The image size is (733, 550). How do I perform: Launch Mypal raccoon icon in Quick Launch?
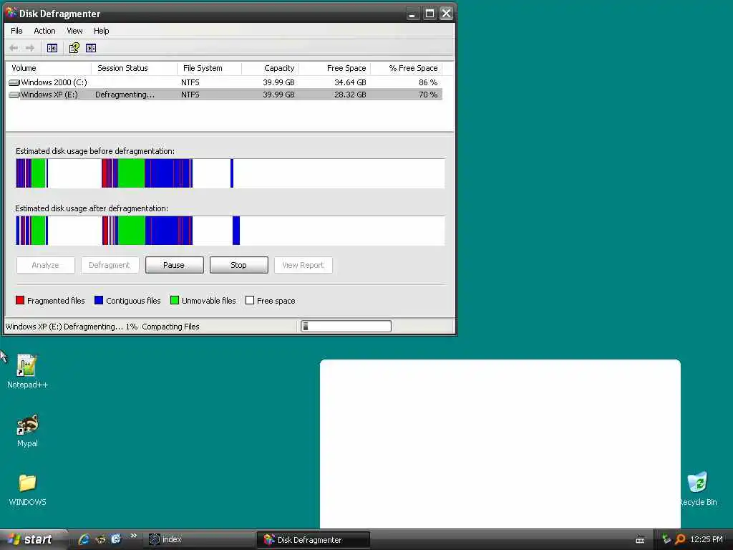[100, 539]
